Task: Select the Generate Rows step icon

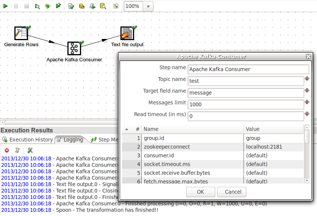Action: pos(21,33)
